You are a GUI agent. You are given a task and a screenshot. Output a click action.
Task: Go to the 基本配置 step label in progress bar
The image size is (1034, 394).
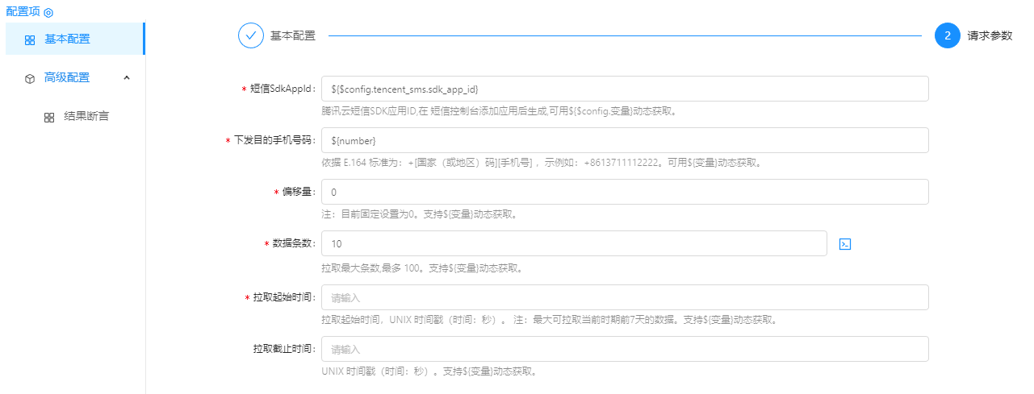pos(292,35)
